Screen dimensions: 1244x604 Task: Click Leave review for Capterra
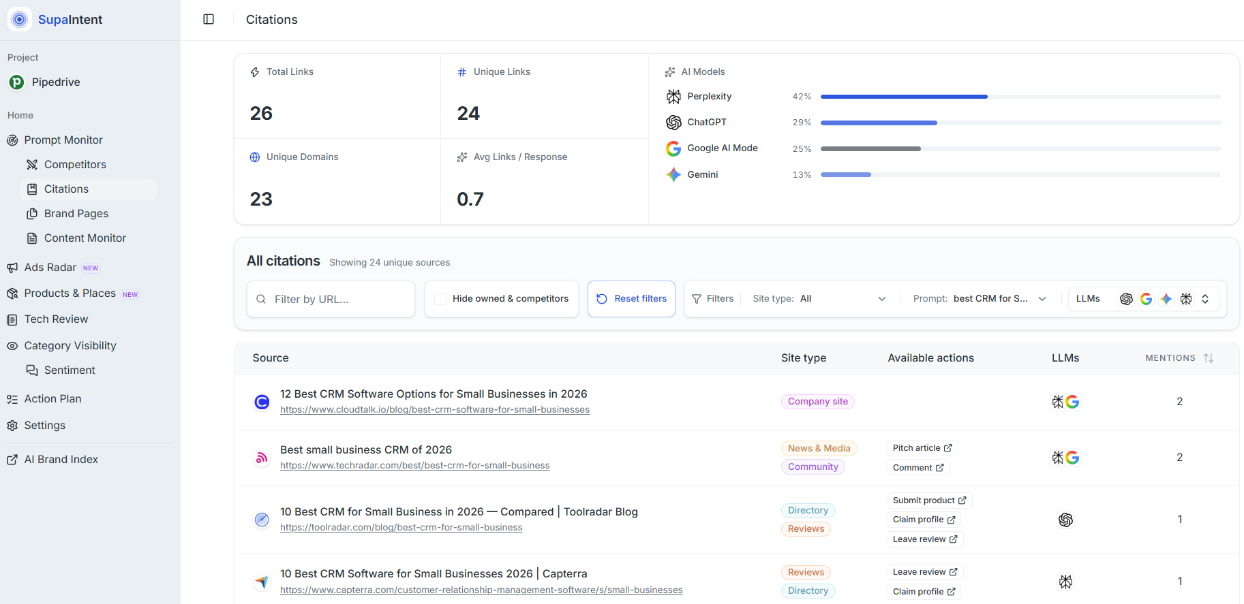(x=925, y=572)
